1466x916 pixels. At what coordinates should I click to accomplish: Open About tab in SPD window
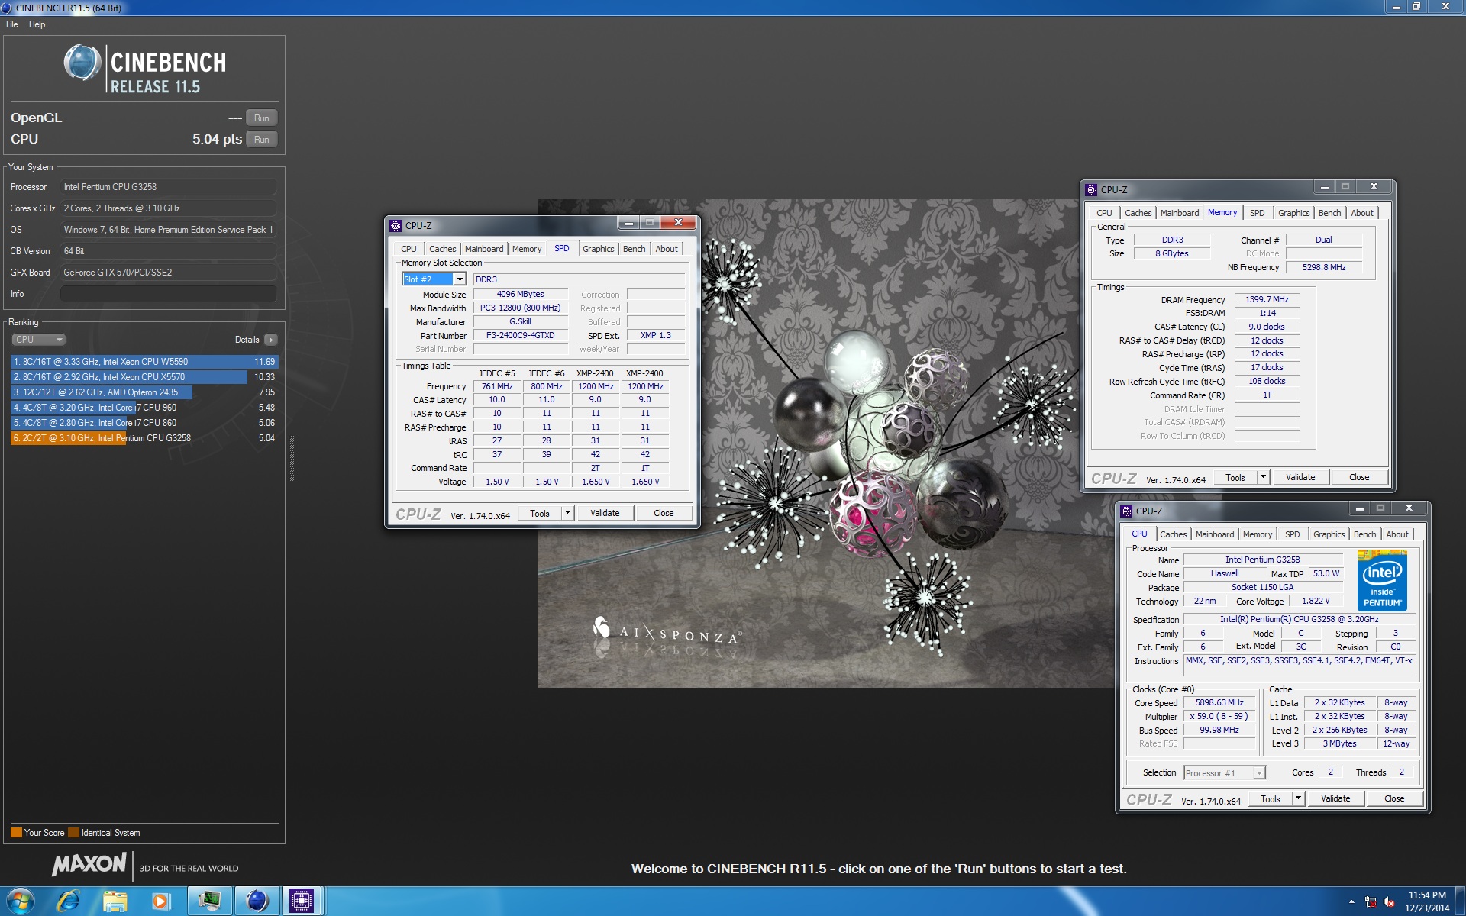(667, 249)
